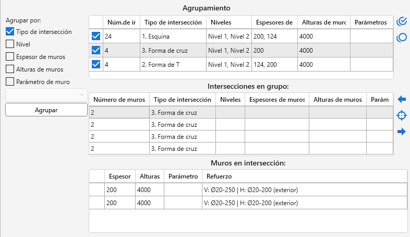Uncheck the 1. Esquina group row
The image size is (410, 237).
(96, 37)
